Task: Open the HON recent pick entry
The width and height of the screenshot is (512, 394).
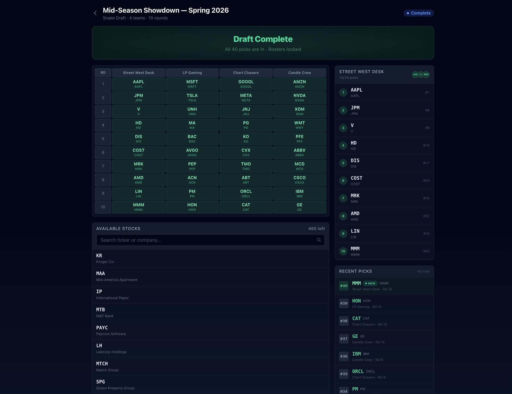Action: tap(384, 303)
